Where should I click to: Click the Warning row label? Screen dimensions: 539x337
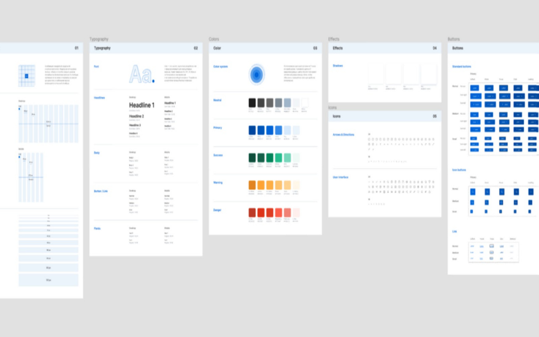pos(218,183)
